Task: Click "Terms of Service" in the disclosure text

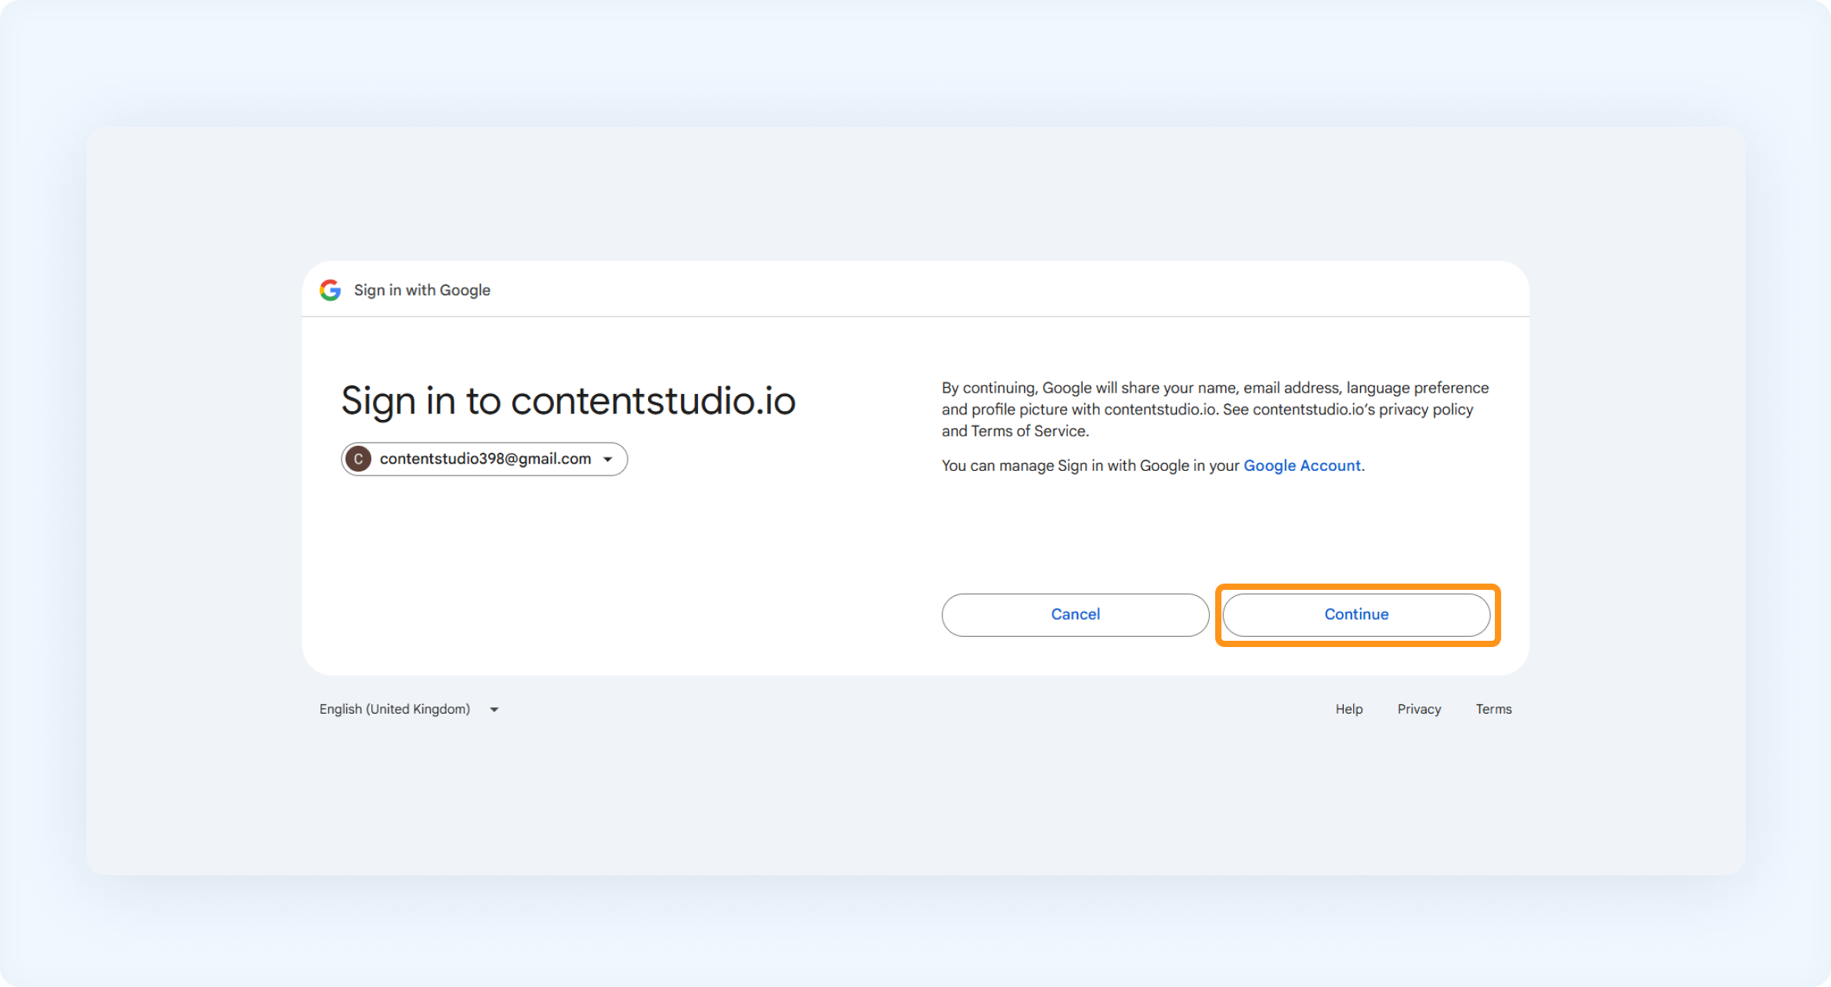Action: point(1029,431)
